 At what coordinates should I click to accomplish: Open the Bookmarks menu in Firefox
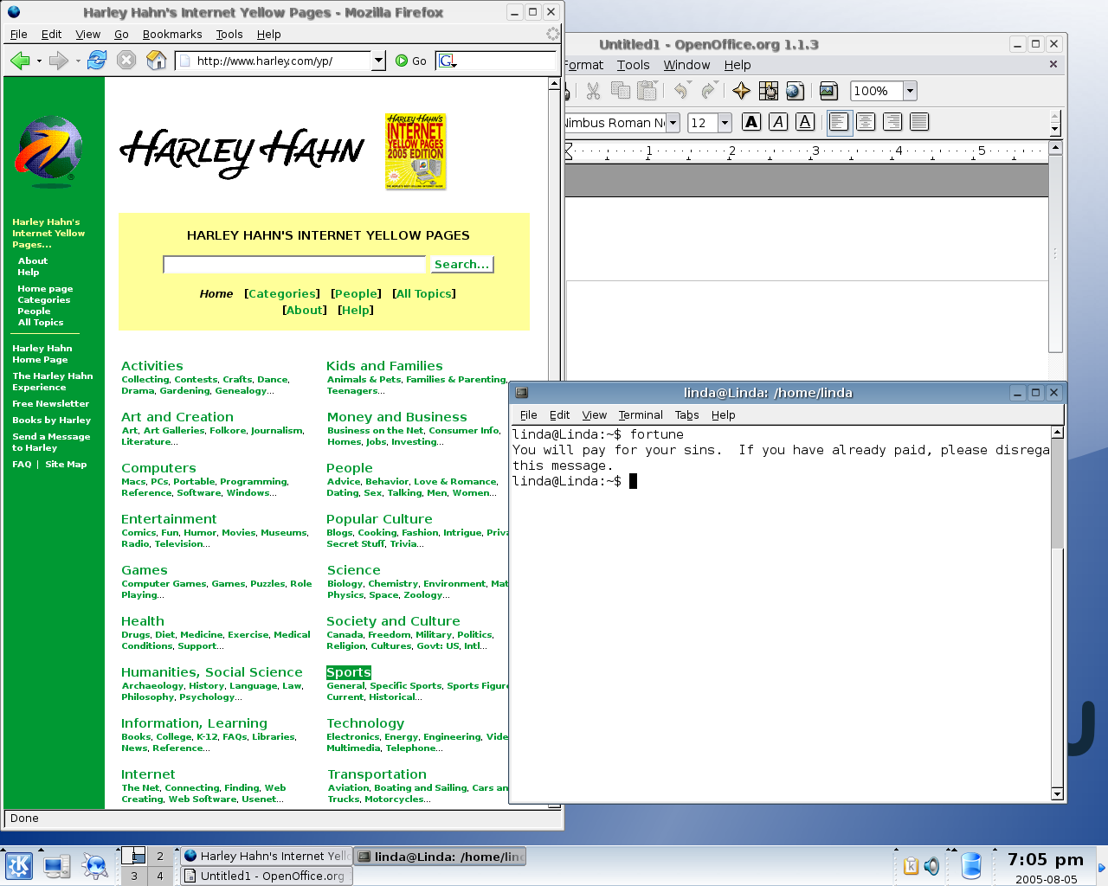[172, 35]
